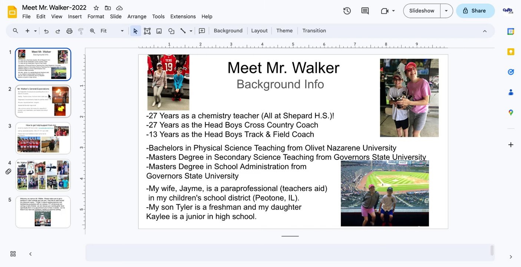Open Google Calendar side panel
The height and width of the screenshot is (267, 521).
coord(511,32)
